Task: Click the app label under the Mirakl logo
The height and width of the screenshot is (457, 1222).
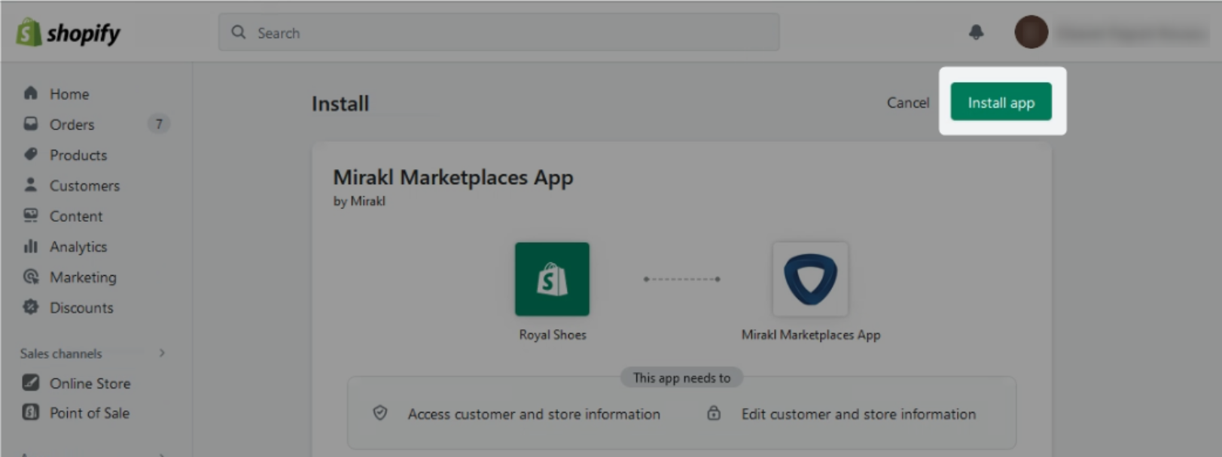Action: pyautogui.click(x=811, y=334)
